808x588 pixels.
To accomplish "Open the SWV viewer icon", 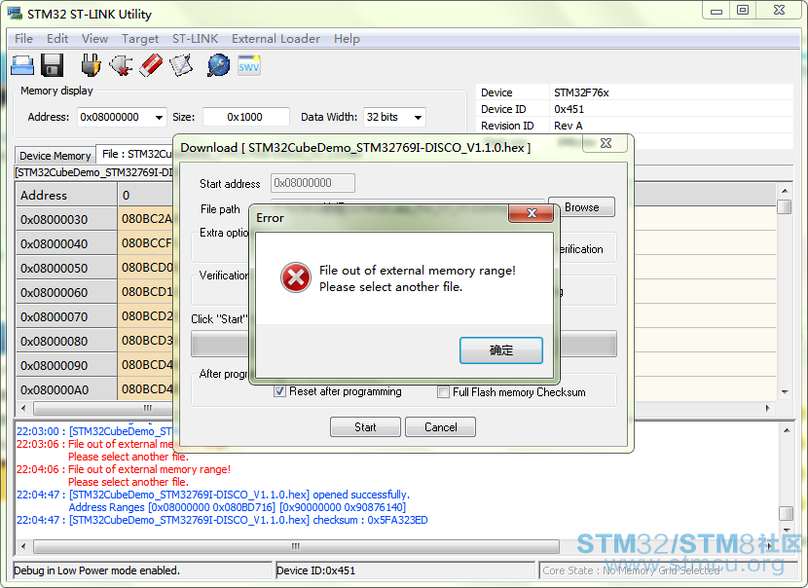I will (249, 65).
